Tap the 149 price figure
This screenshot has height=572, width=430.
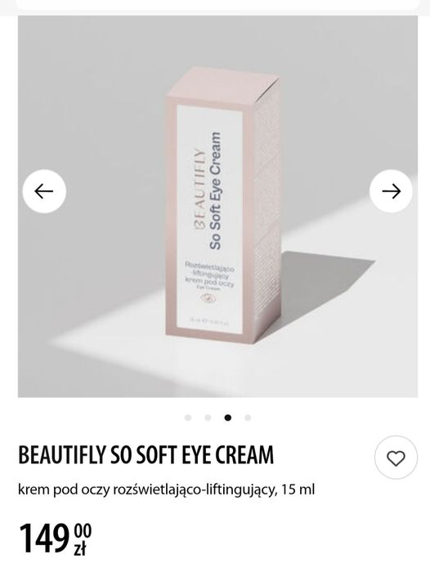coord(44,538)
